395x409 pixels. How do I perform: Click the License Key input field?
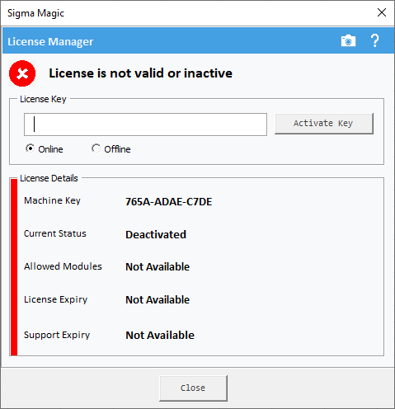(145, 125)
